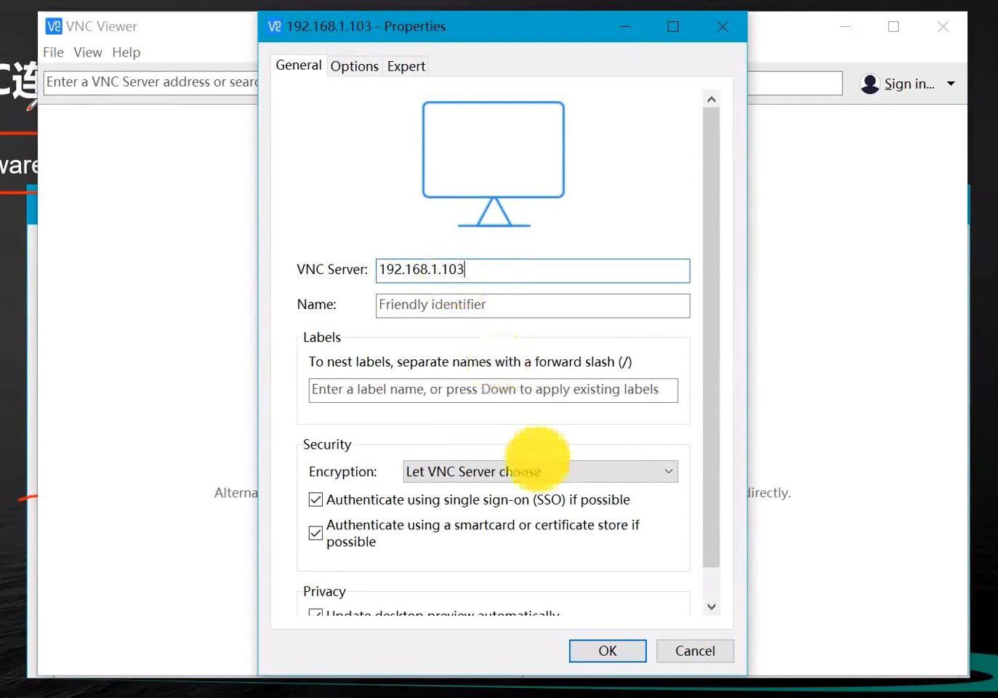
Task: Click the scrollbar up arrow in Properties
Action: pyautogui.click(x=712, y=99)
